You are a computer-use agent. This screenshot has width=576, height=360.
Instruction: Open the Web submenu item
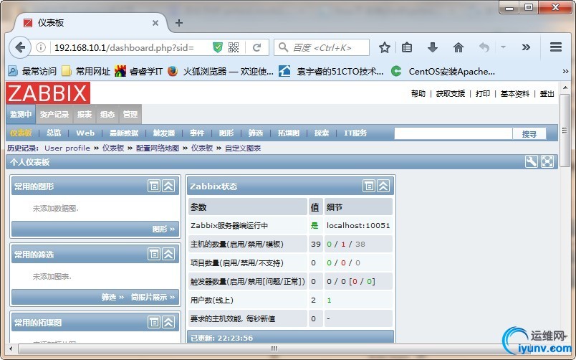(85, 133)
